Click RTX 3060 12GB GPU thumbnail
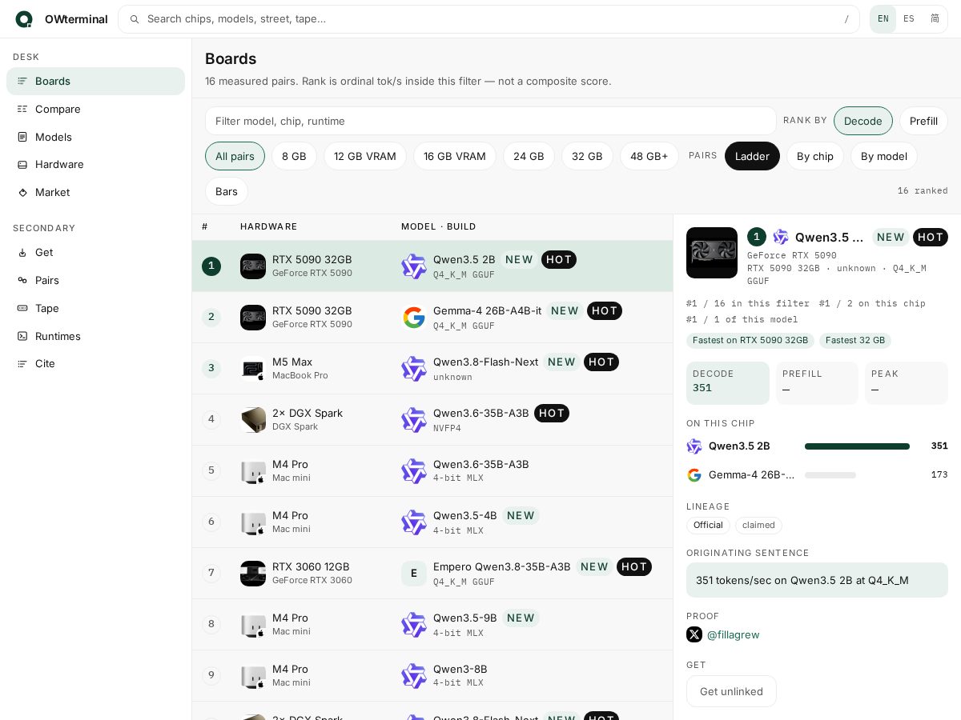The height and width of the screenshot is (720, 961). click(x=253, y=574)
